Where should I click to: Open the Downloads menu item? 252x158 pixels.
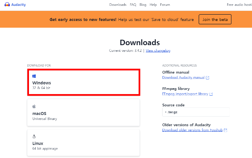pyautogui.click(x=118, y=5)
